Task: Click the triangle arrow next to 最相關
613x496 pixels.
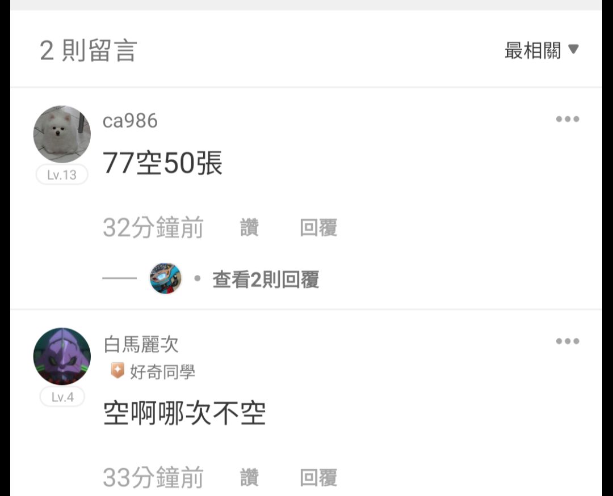Action: 573,49
